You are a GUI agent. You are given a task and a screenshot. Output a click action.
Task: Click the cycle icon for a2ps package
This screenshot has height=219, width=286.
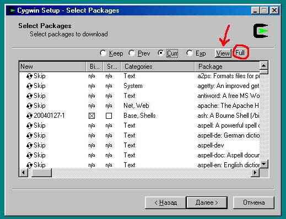(29, 76)
